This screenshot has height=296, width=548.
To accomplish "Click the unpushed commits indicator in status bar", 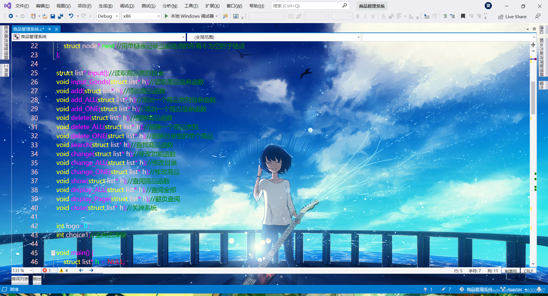I will point(428,289).
